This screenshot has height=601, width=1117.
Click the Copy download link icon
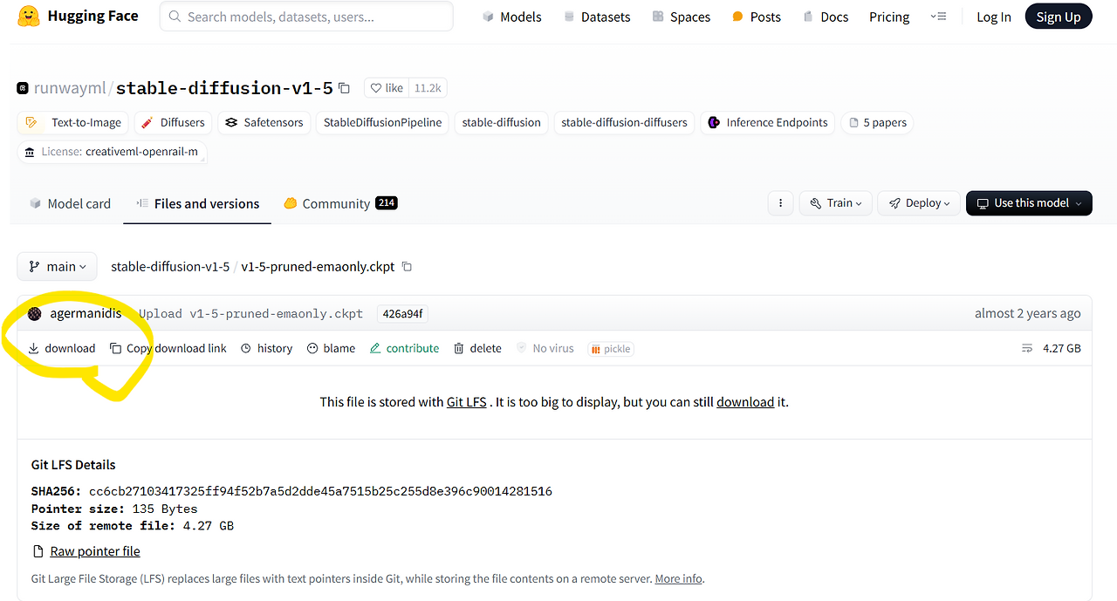115,348
